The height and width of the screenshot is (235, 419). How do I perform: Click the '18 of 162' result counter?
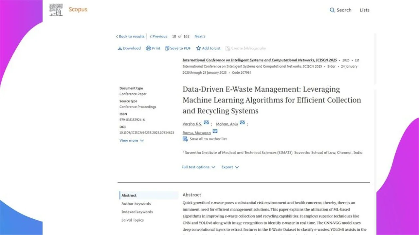tap(181, 37)
